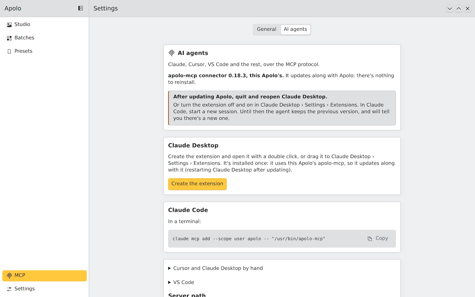
Task: Close the window with the X button
Action: tap(468, 9)
